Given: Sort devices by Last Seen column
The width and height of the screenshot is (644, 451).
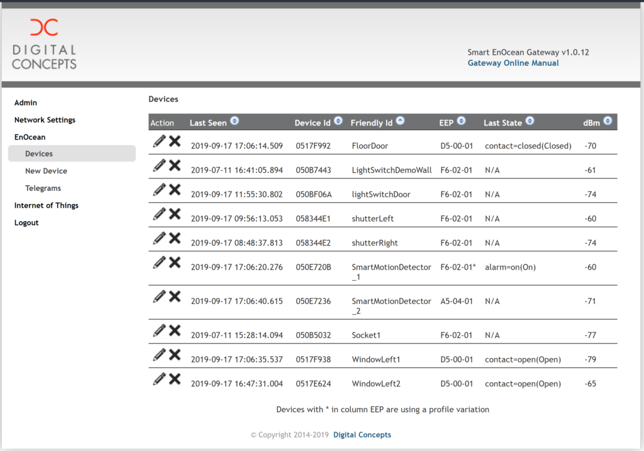Looking at the screenshot, I should coord(235,121).
